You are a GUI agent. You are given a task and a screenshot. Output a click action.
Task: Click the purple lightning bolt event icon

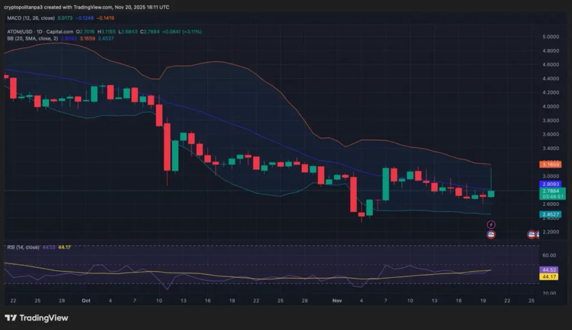(491, 224)
